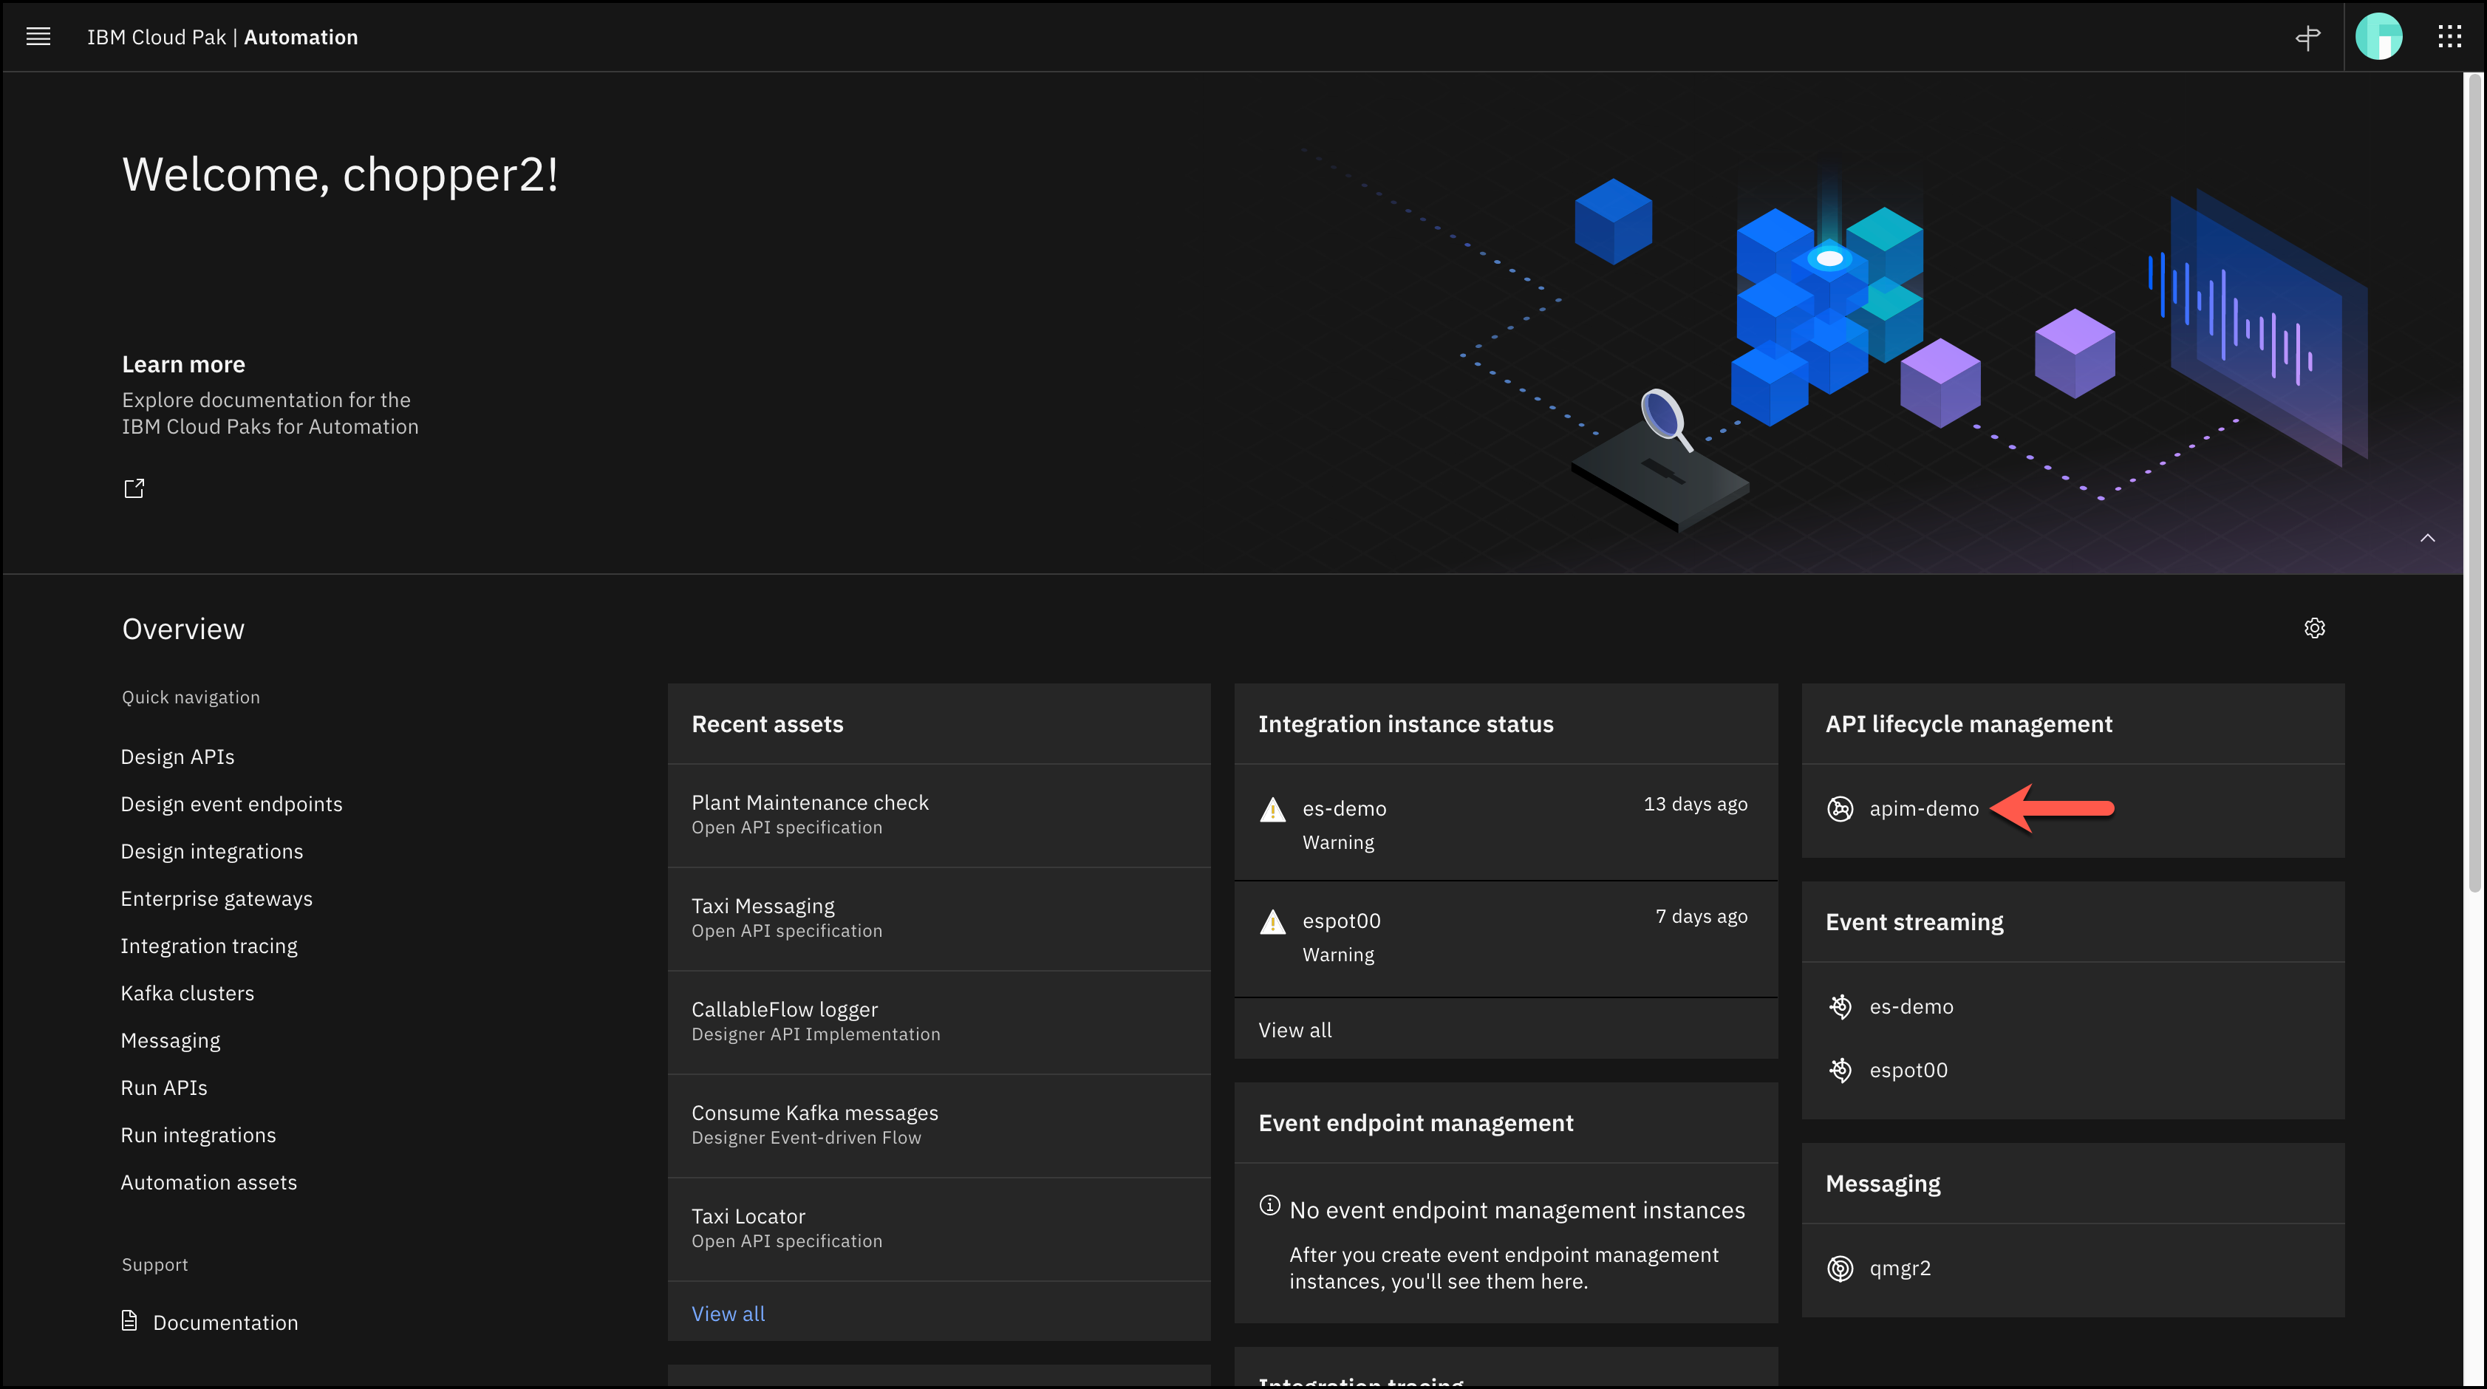
Task: Click the es-demo warning triangle icon
Action: tap(1272, 810)
